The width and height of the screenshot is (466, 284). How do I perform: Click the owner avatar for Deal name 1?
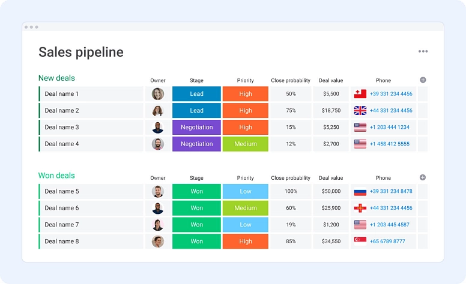click(x=158, y=94)
